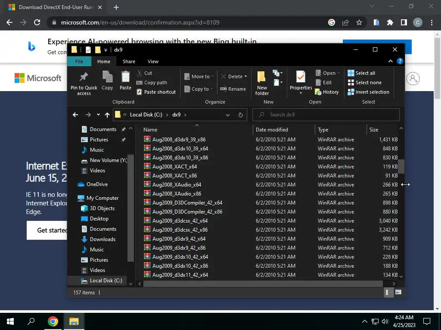Click the Edit command in Open group

pos(324,82)
